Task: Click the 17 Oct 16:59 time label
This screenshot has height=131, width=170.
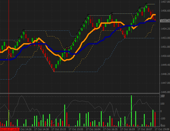Action: point(127,129)
